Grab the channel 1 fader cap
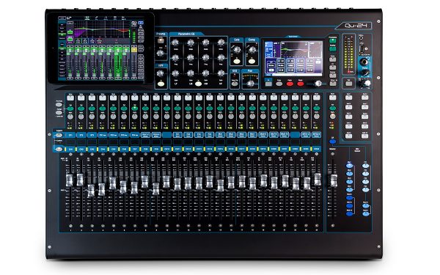The width and height of the screenshot is (440, 275). click(x=69, y=180)
